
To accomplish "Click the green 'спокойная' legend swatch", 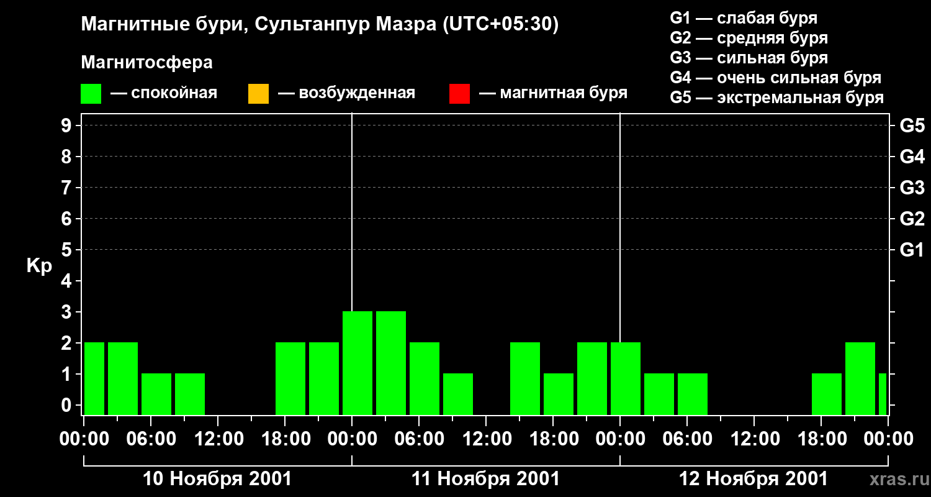I will coord(91,93).
